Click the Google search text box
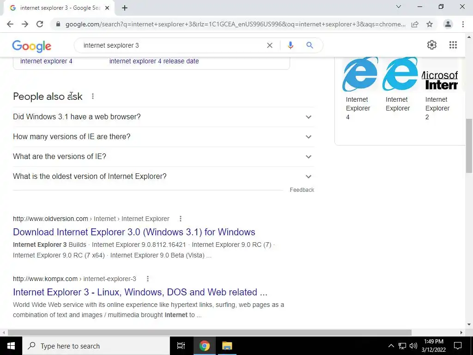473x355 pixels. coord(172,45)
